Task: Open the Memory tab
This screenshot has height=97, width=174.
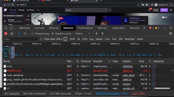Action: (x=102, y=28)
